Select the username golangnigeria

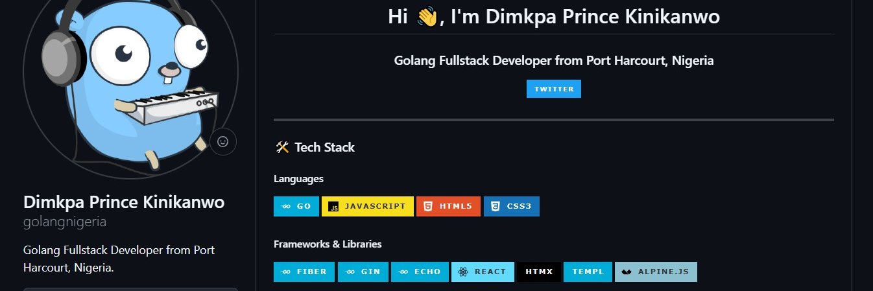65,222
